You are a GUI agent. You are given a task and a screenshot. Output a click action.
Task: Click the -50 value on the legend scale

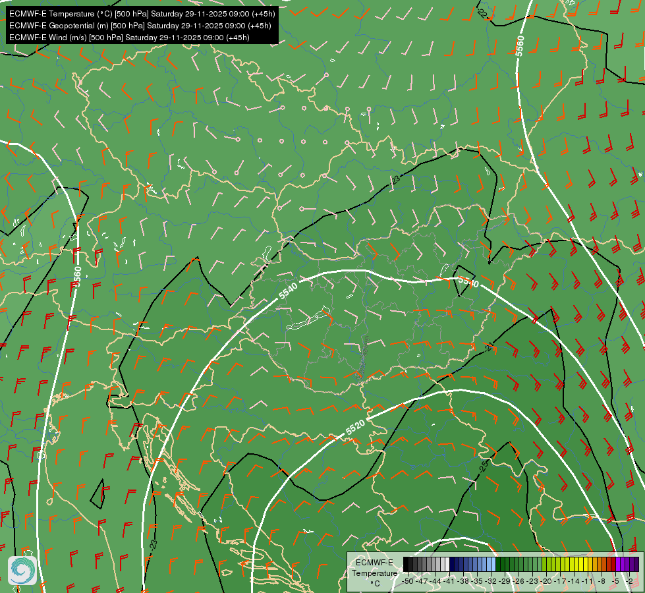tap(407, 581)
